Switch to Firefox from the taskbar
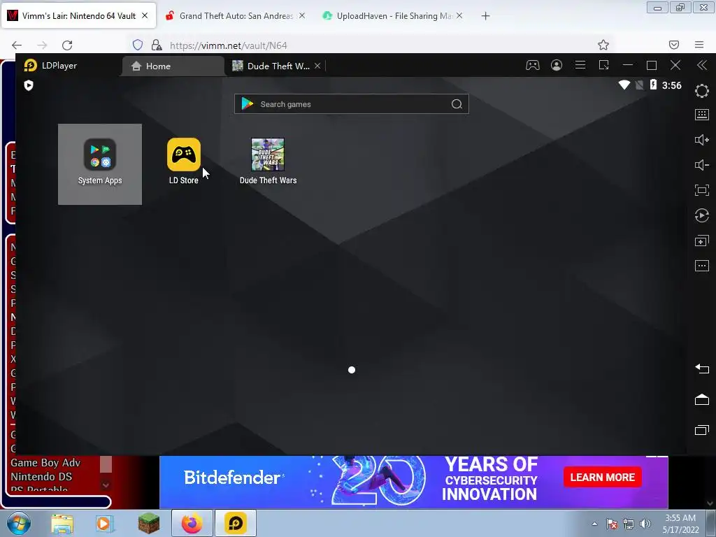 coord(192,523)
